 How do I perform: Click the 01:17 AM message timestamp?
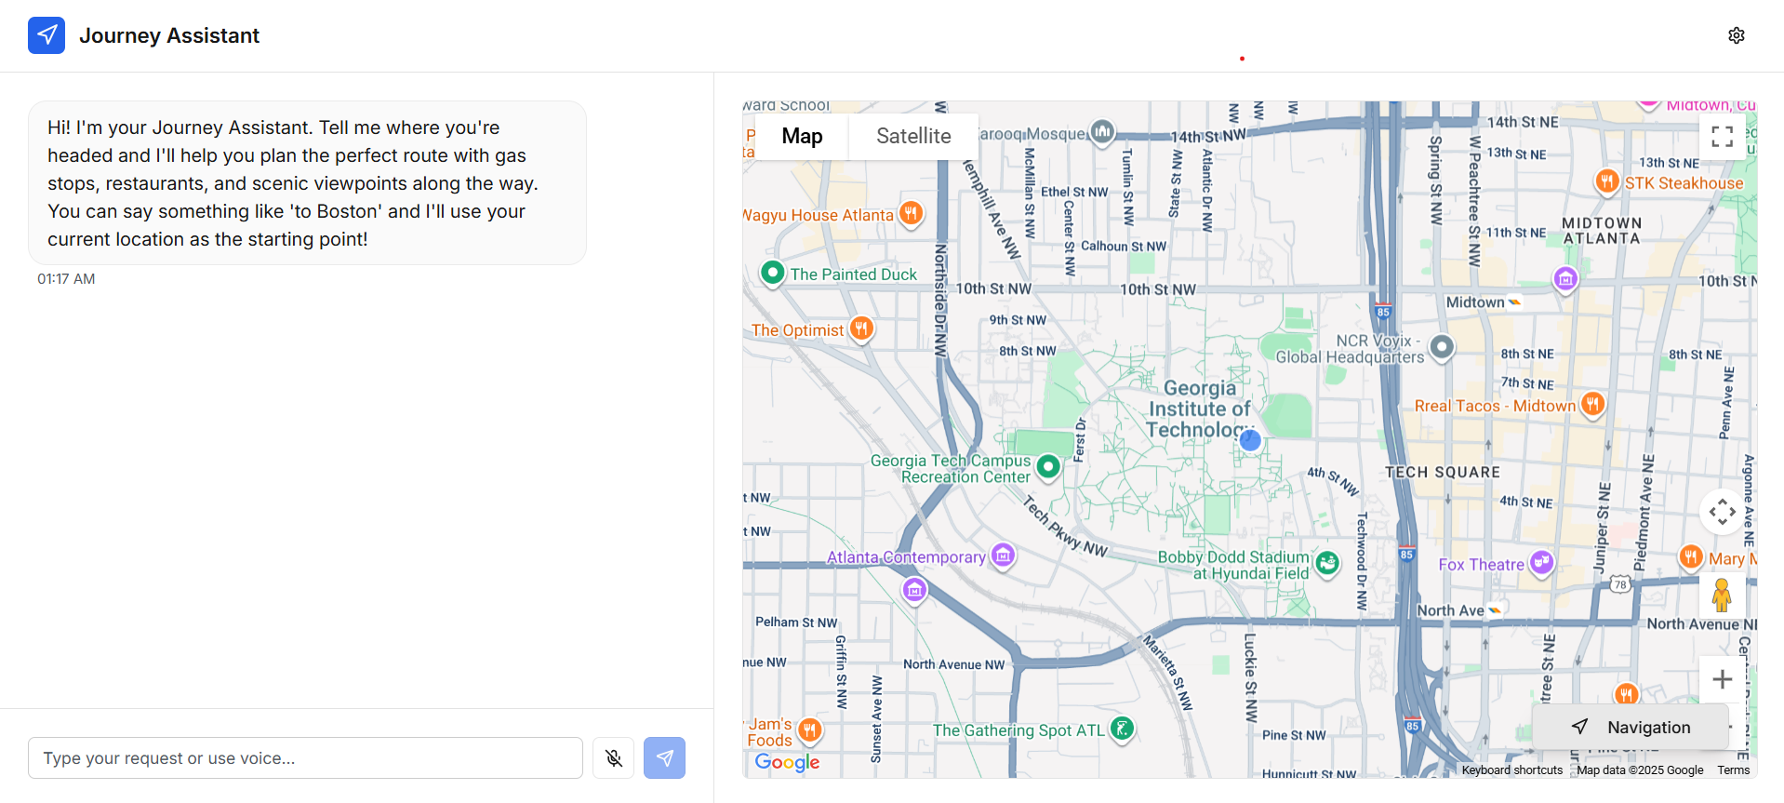[x=66, y=279]
